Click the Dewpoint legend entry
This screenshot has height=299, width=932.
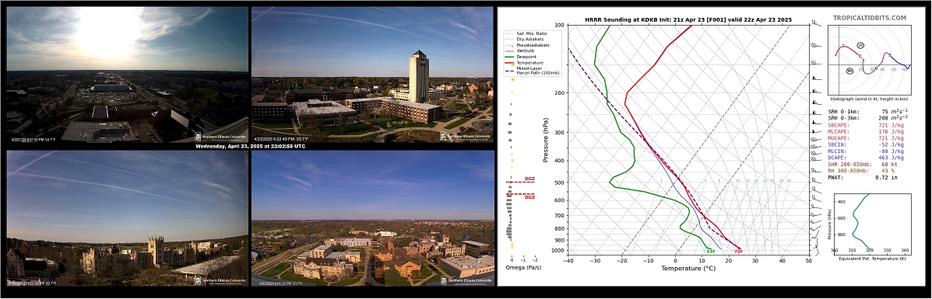529,57
